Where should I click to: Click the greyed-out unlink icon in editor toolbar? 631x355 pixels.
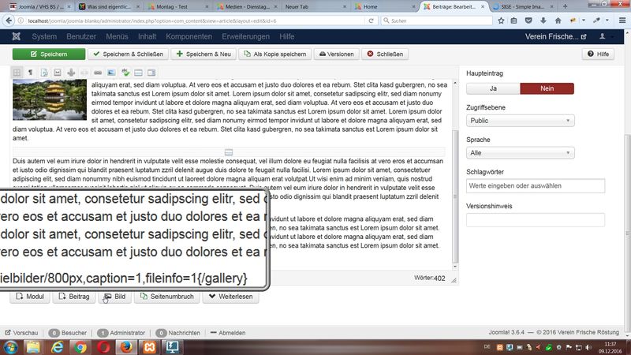tap(84, 73)
